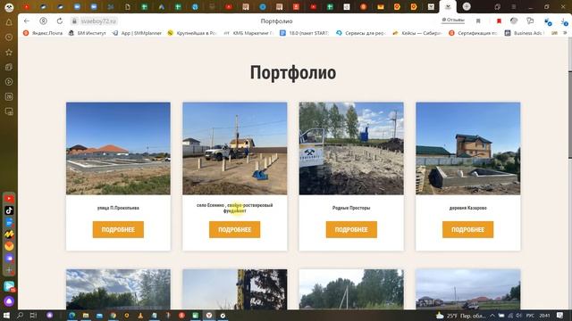Select the active Портфолио tab
This screenshot has width=572, height=321.
[x=448, y=6]
